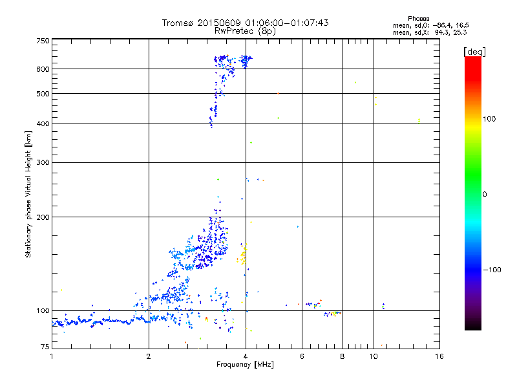Click the 'mean, sd,O: -86.4, 16.5' statistics line
Screen dimensions: 517x388
pos(430,26)
